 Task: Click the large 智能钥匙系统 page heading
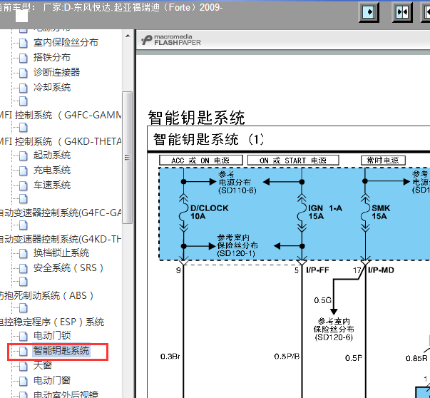[197, 118]
